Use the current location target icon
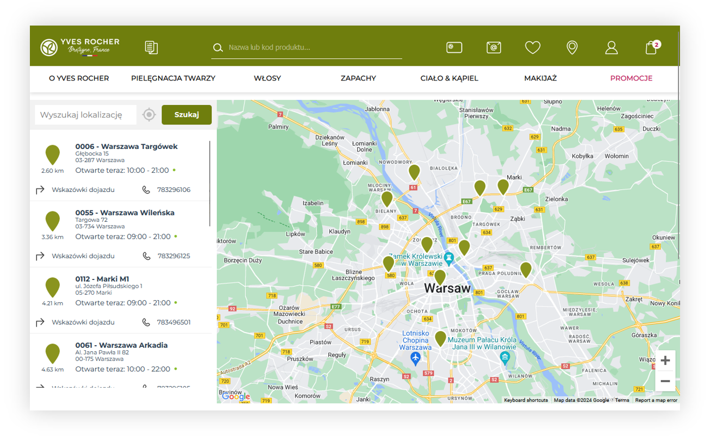711x436 pixels. pos(149,115)
